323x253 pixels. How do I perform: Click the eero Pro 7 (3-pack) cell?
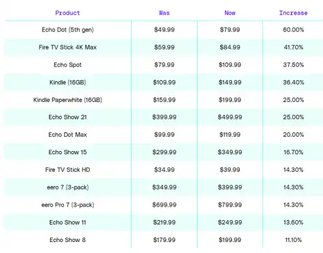tap(68, 205)
